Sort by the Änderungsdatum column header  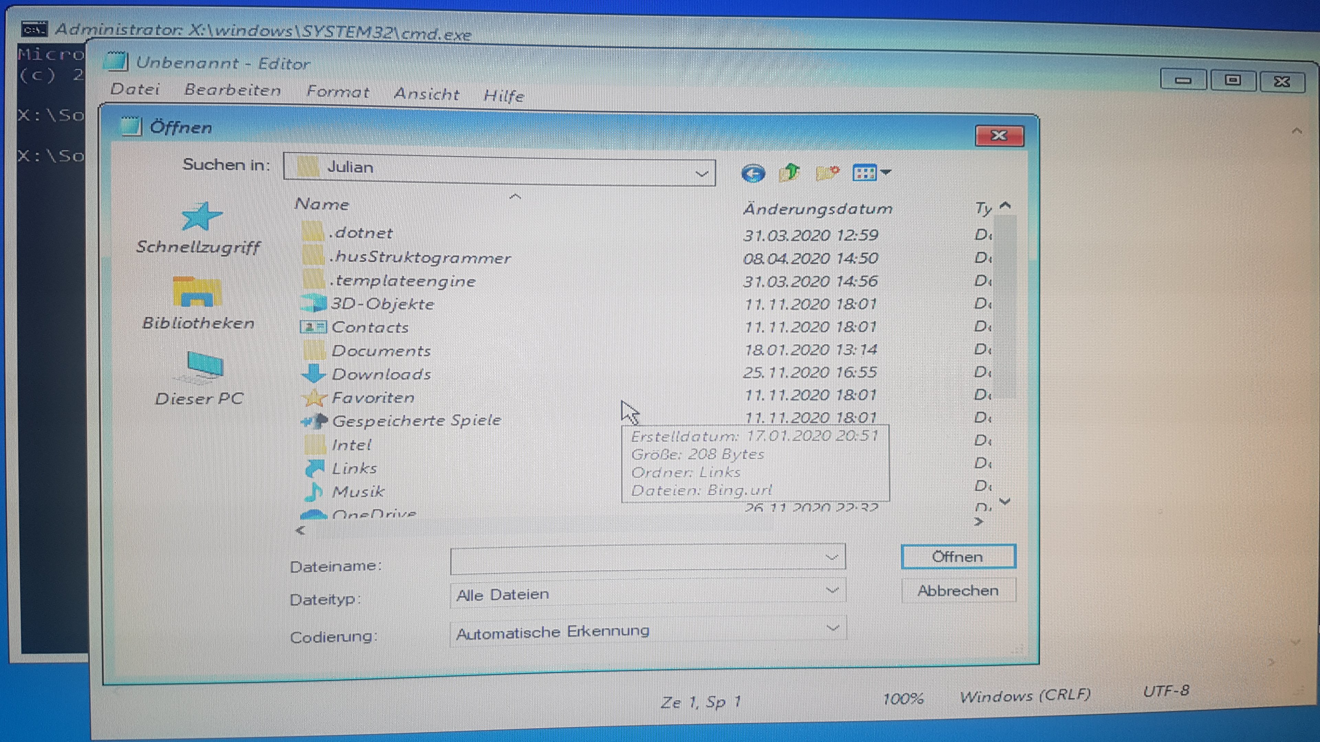(817, 209)
